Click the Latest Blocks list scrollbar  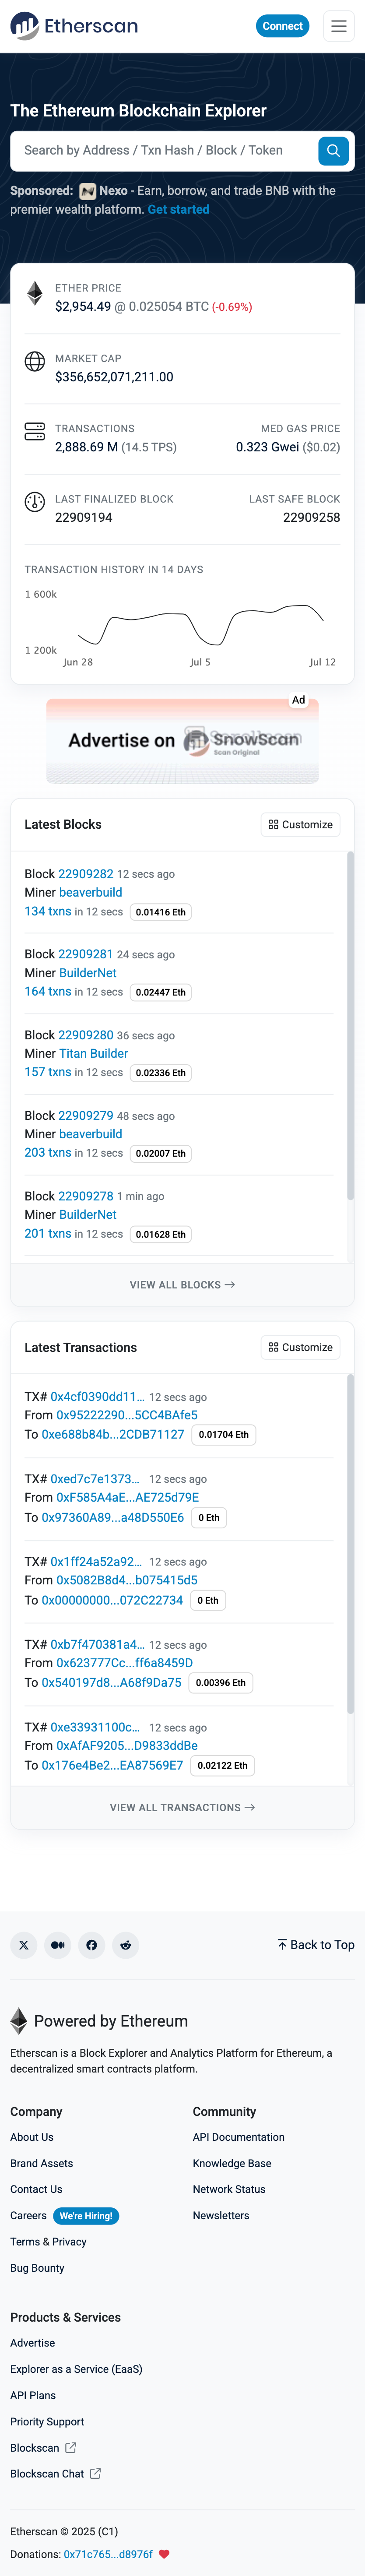pos(350,1025)
